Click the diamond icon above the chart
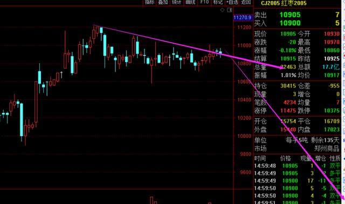This screenshot has height=204, width=345. pos(222,10)
